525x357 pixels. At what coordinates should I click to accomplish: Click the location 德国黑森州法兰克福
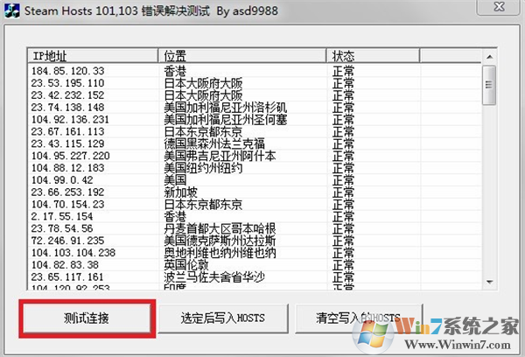pyautogui.click(x=214, y=143)
